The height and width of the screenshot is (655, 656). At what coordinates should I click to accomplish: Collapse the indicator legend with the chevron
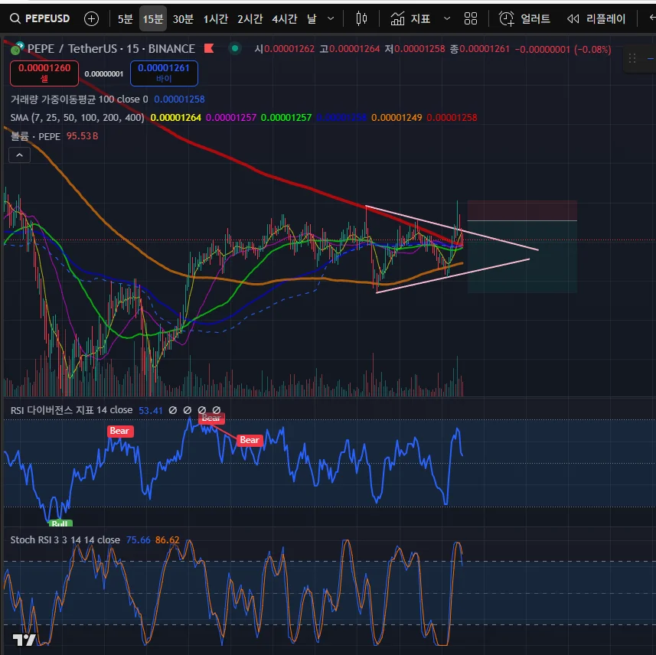19,155
